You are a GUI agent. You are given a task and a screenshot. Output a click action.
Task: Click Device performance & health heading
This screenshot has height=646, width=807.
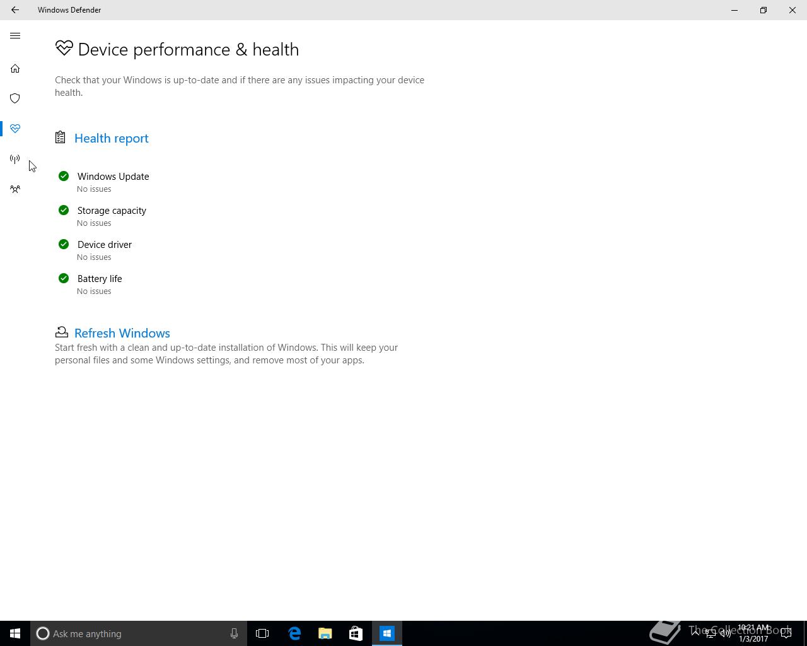click(x=189, y=49)
